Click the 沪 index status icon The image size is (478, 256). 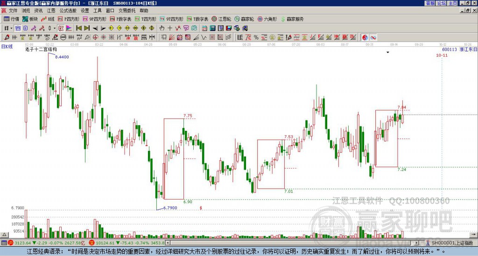coord(11,243)
